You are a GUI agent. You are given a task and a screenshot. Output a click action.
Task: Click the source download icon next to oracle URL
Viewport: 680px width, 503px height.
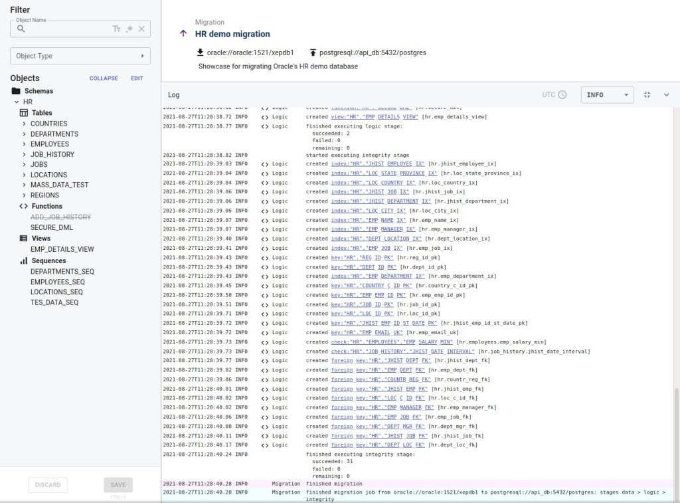coord(200,52)
